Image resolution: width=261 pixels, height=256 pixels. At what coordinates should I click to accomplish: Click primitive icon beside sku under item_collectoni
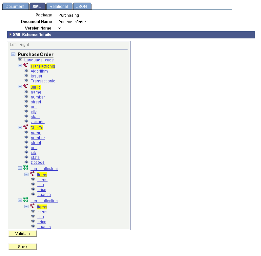click(33, 184)
